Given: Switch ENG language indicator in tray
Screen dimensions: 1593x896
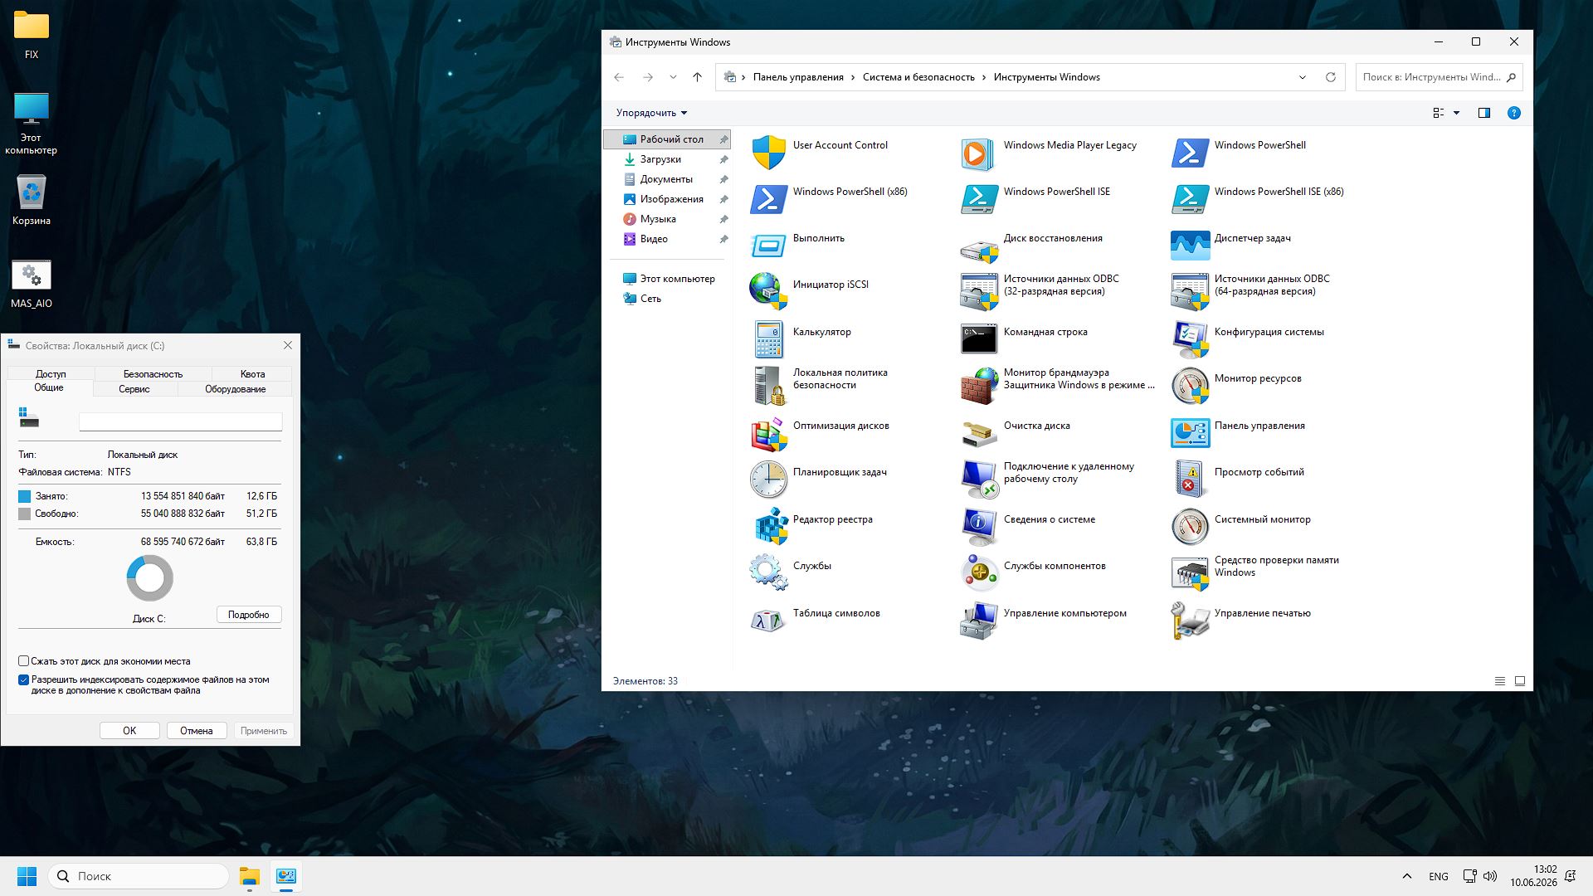Looking at the screenshot, I should pos(1439,876).
